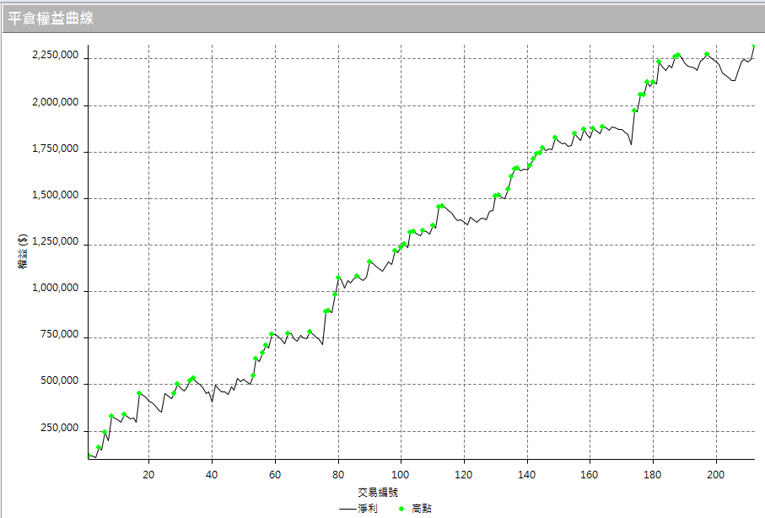Click the green diamond icon beside 高點
765x518 pixels.
point(401,509)
